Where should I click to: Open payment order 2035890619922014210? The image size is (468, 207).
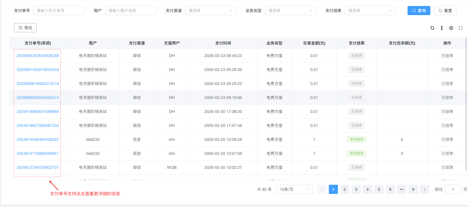tap(38, 84)
